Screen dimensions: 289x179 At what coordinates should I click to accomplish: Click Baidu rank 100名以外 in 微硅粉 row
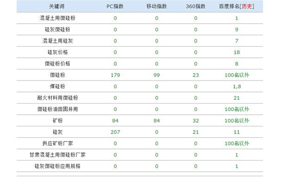click(x=237, y=75)
